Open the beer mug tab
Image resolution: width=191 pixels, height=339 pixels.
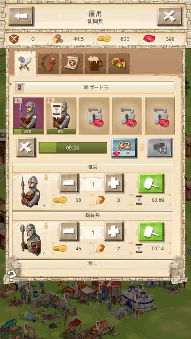pos(95,63)
